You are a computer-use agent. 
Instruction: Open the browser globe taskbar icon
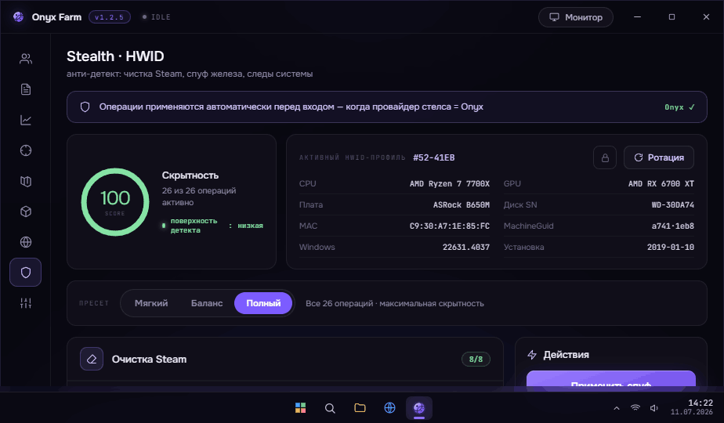[389, 408]
